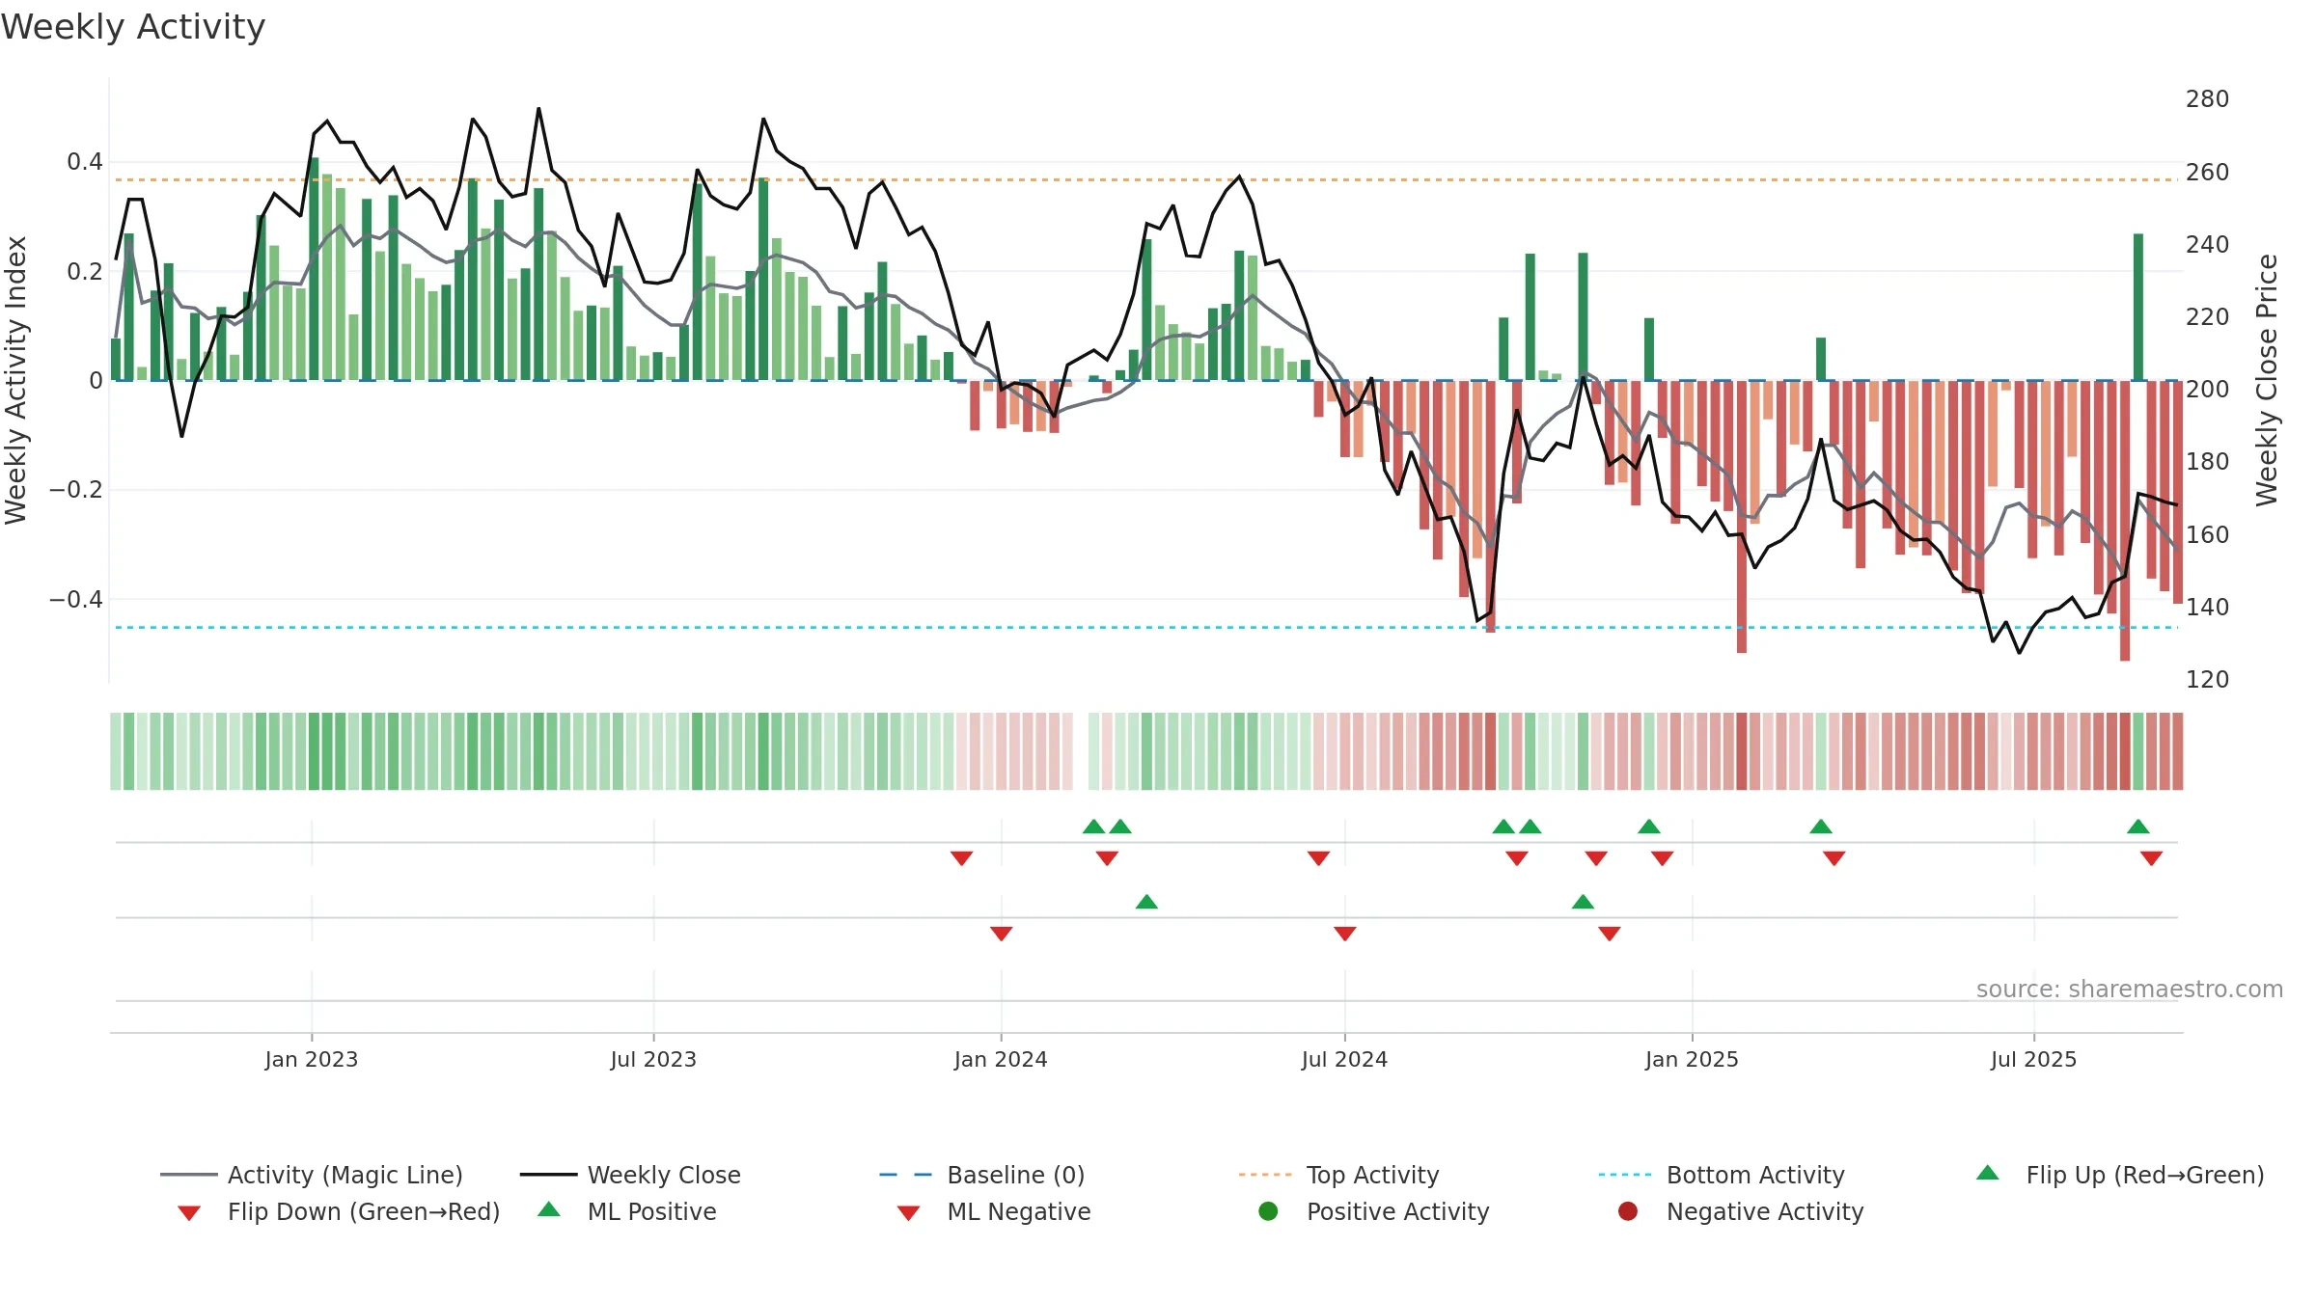Click the Negative Activity legend label
Screen dimensions: 2316x1302
pos(1765,1211)
